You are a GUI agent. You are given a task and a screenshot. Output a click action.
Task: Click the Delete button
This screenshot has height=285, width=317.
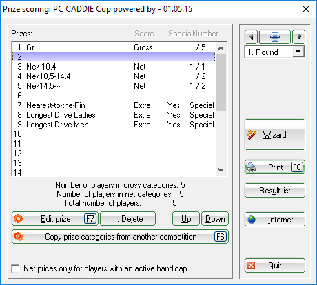pos(128,219)
